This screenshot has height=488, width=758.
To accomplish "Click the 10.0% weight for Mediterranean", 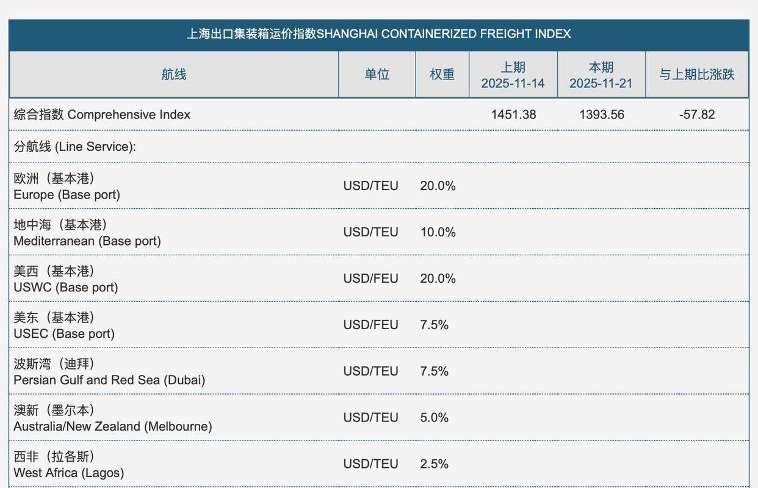I will coord(438,233).
